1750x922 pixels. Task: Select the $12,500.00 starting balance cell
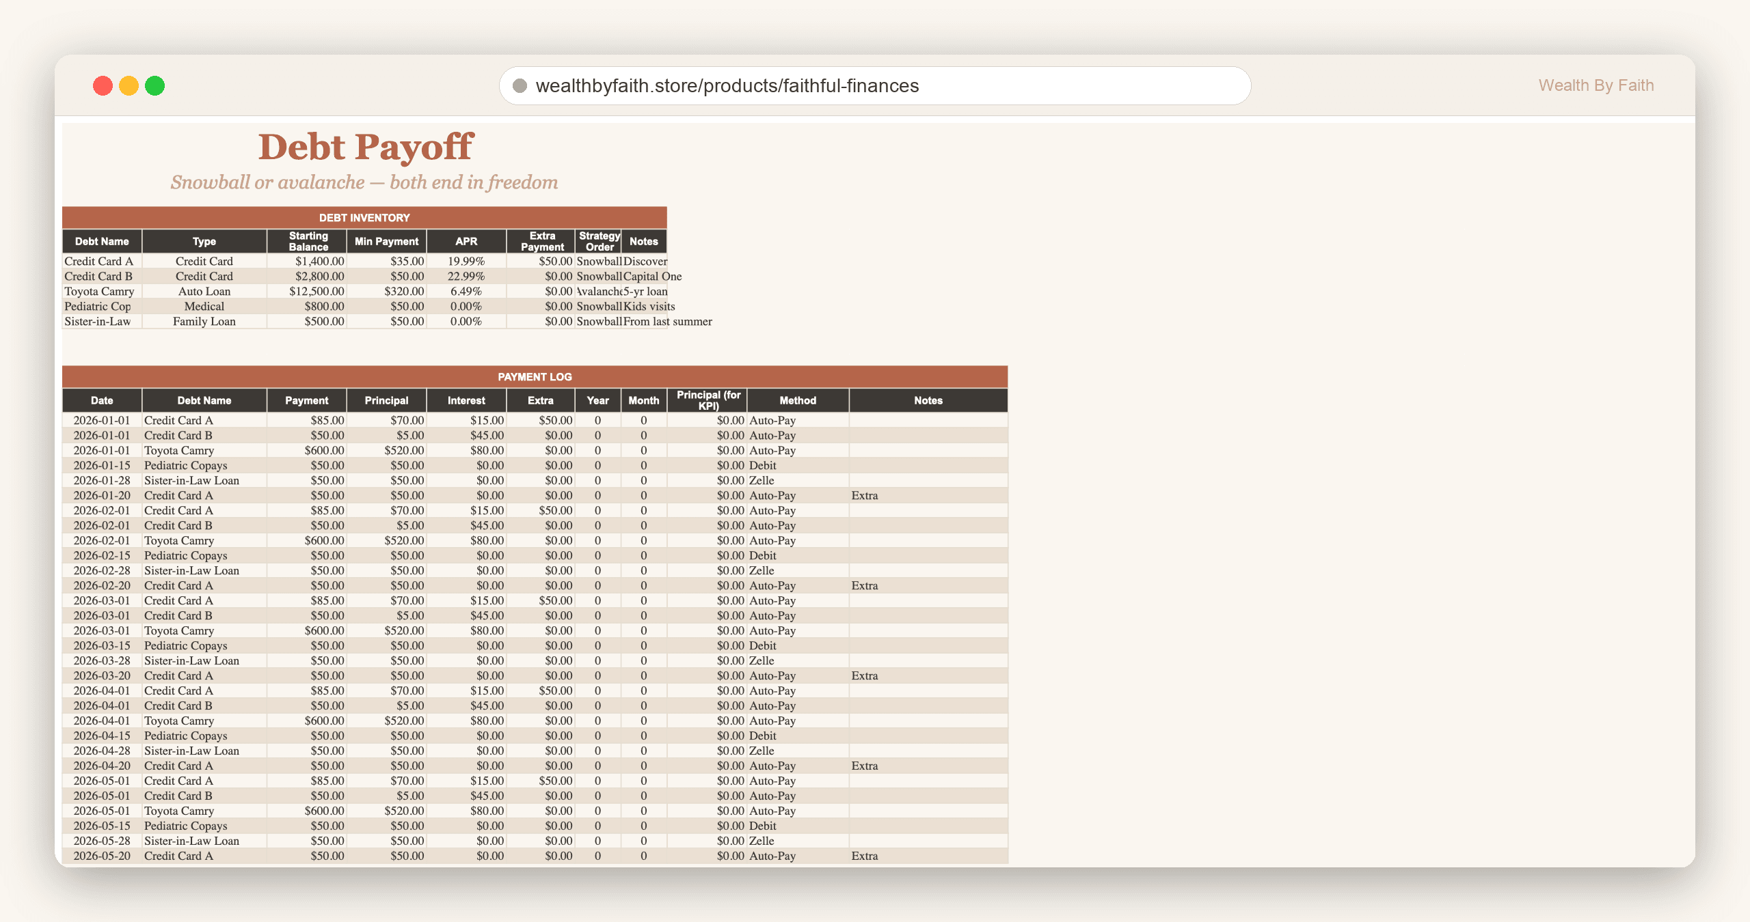tap(307, 291)
